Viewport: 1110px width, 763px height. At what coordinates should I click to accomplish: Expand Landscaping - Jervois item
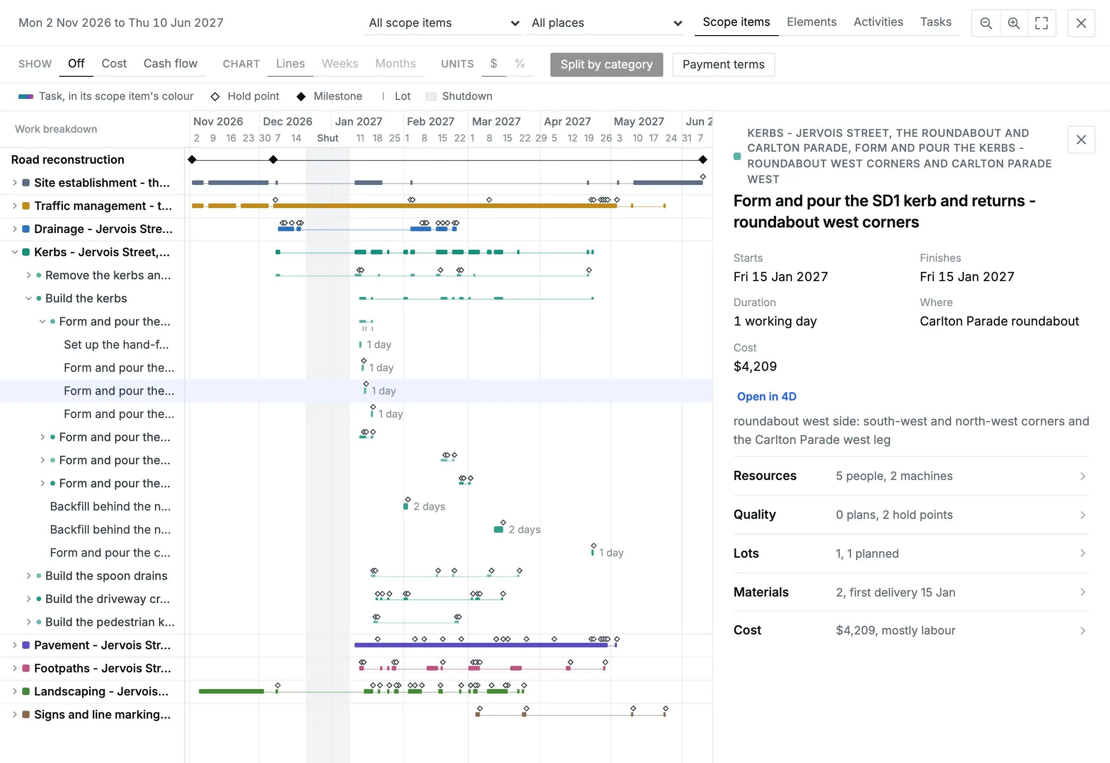[14, 691]
